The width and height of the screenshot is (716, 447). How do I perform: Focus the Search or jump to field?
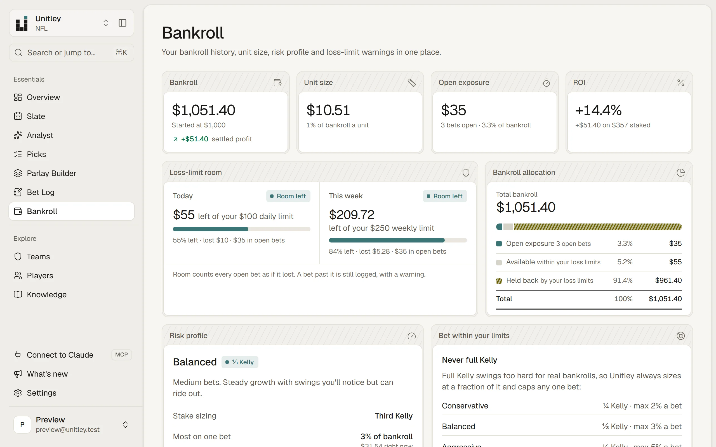(72, 53)
